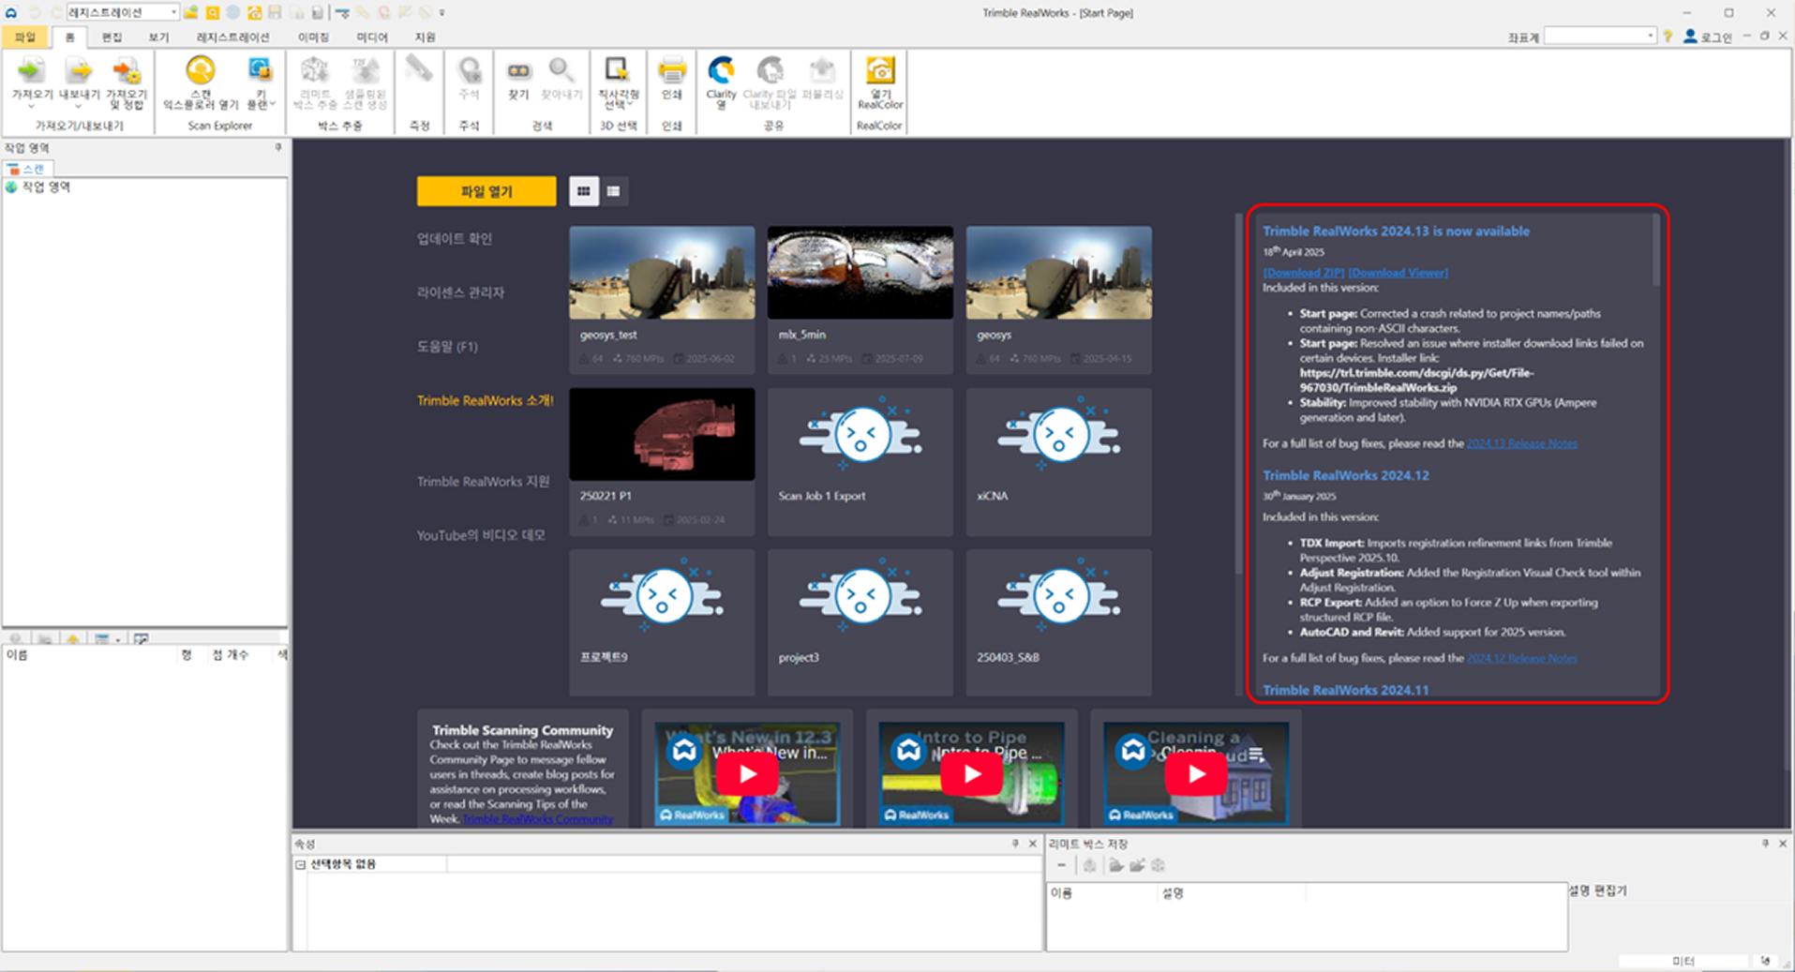The image size is (1795, 972).
Task: Click the 샘플링된 스캔 생성 icon
Action: click(x=365, y=70)
